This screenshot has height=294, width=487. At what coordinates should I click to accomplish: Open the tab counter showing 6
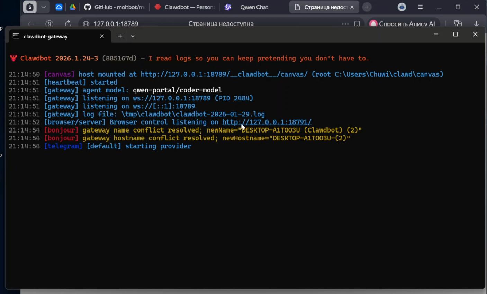pos(30,7)
